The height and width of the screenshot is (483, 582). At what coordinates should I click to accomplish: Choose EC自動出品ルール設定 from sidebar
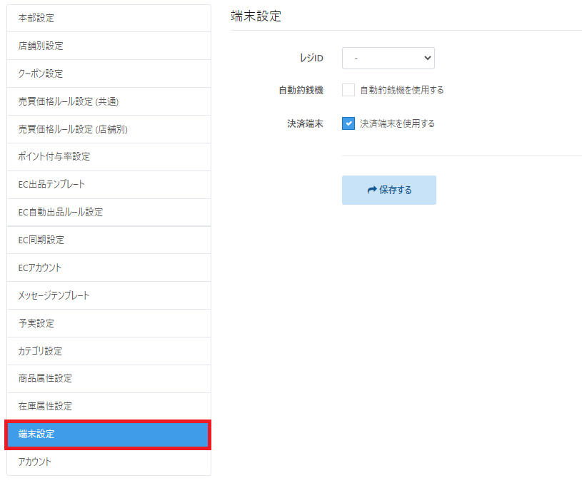(x=109, y=212)
